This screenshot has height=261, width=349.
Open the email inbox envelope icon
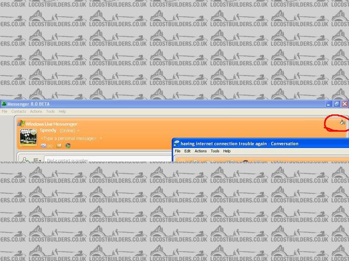pos(43,146)
